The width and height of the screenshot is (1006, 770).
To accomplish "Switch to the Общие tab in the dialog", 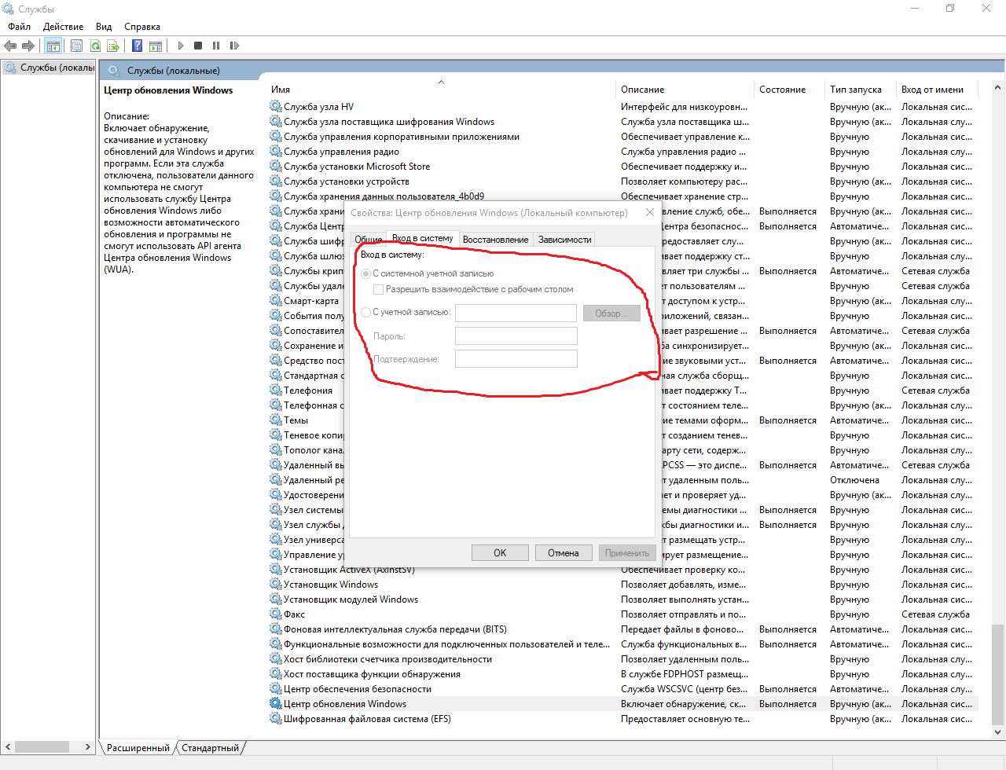I will point(368,240).
